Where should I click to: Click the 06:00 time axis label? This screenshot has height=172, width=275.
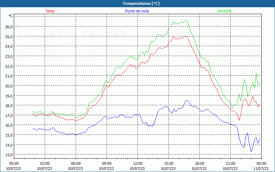tap(76, 164)
